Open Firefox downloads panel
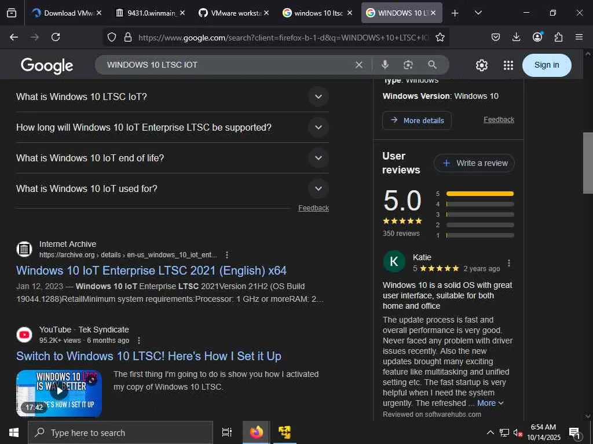Viewport: 593px width, 444px height. tap(516, 37)
